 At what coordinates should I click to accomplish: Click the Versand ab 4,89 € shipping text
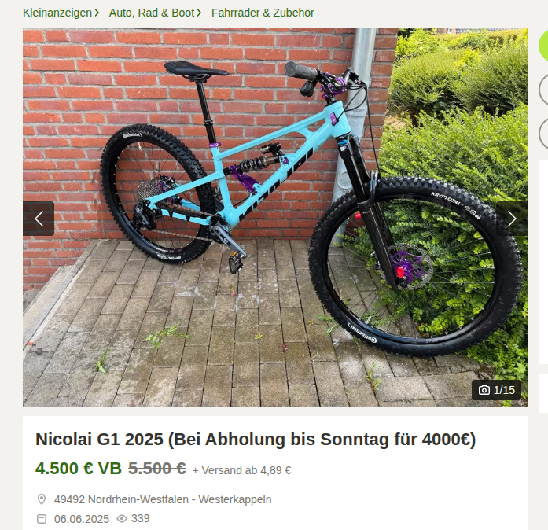tap(241, 470)
